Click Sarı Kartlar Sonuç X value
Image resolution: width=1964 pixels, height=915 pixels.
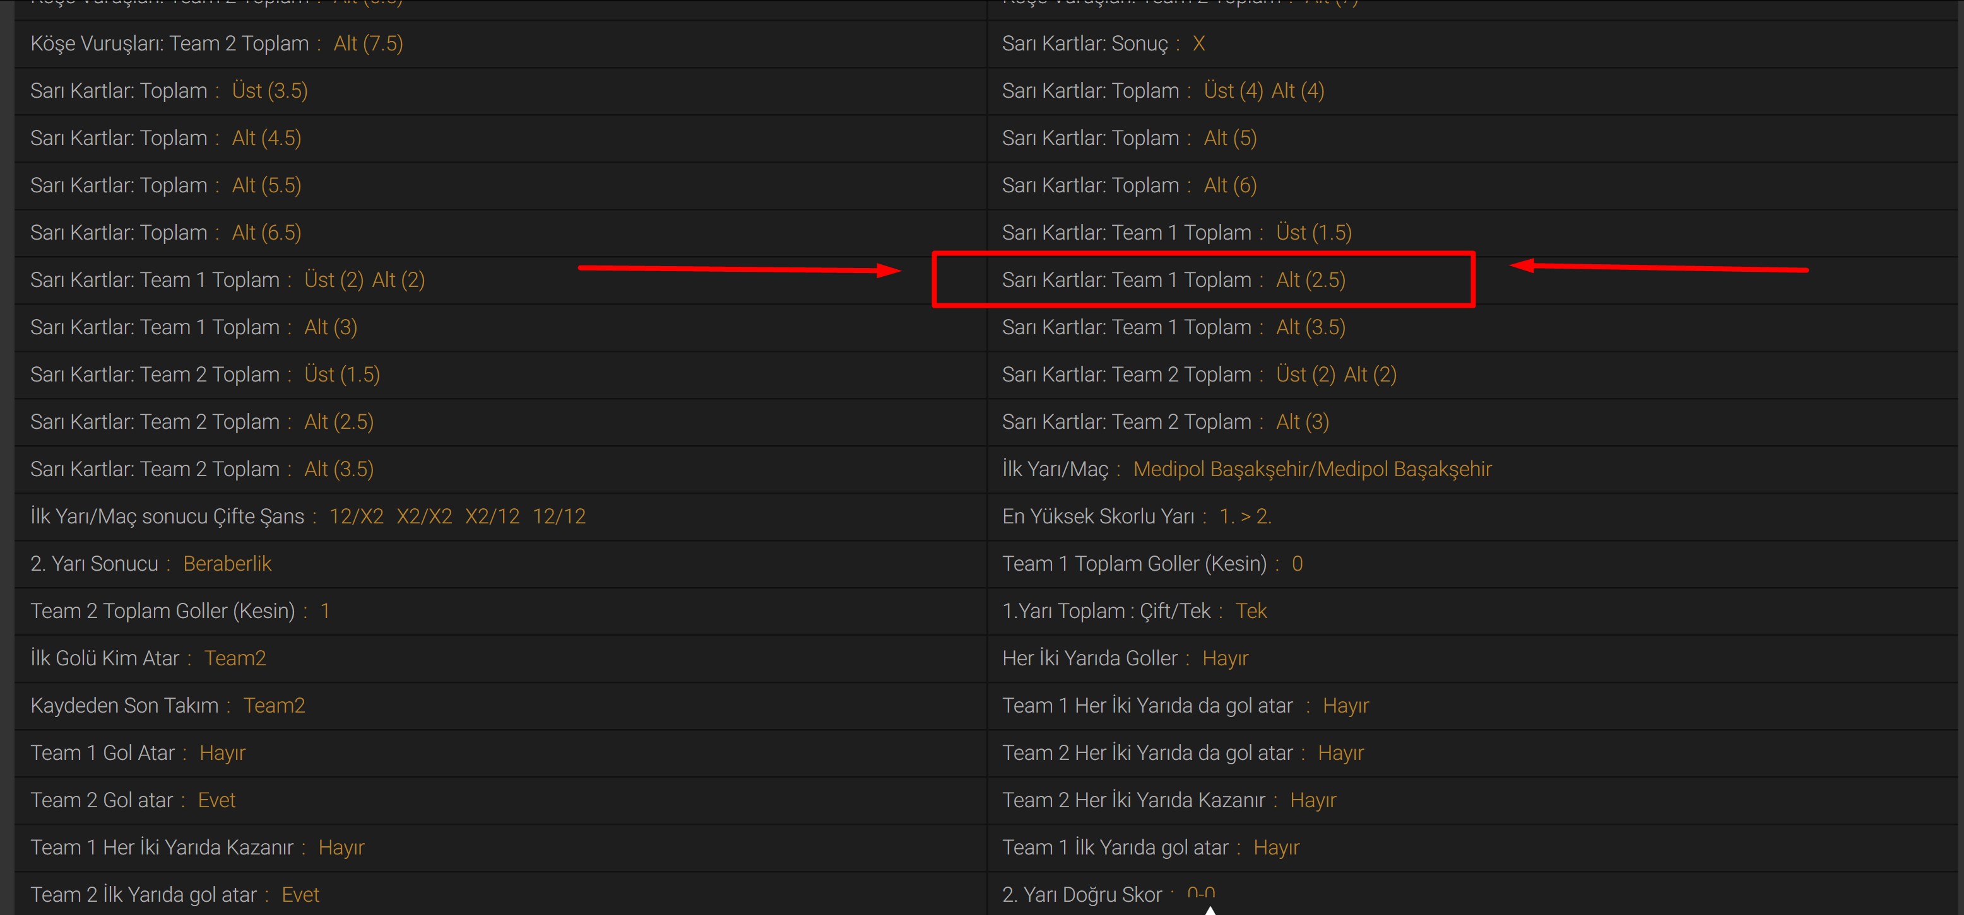pyautogui.click(x=1198, y=44)
